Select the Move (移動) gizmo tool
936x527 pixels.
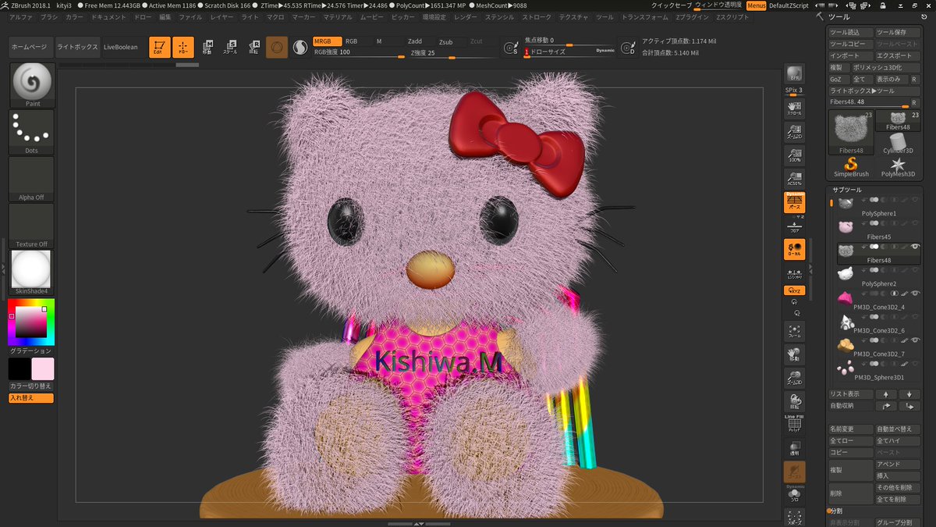(x=207, y=48)
